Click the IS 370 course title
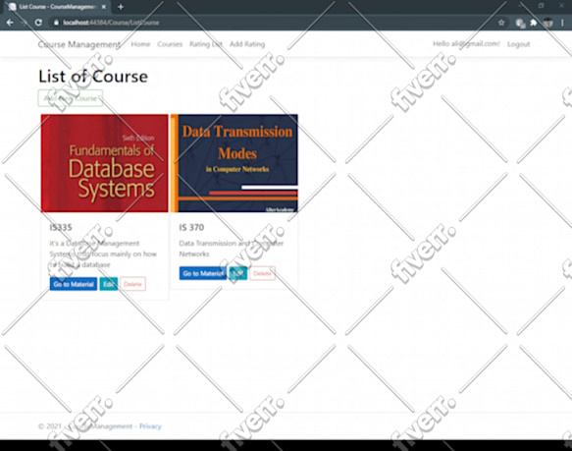This screenshot has height=451, width=572. click(191, 227)
